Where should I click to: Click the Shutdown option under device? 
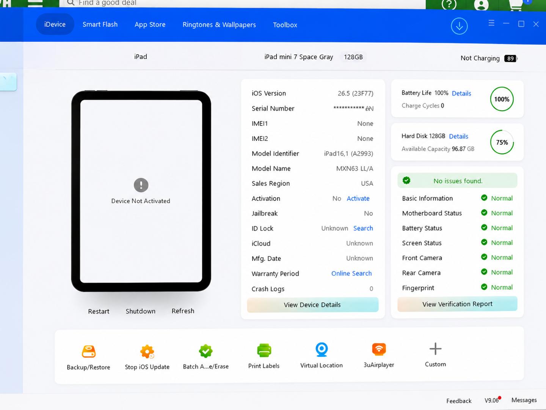tap(141, 311)
